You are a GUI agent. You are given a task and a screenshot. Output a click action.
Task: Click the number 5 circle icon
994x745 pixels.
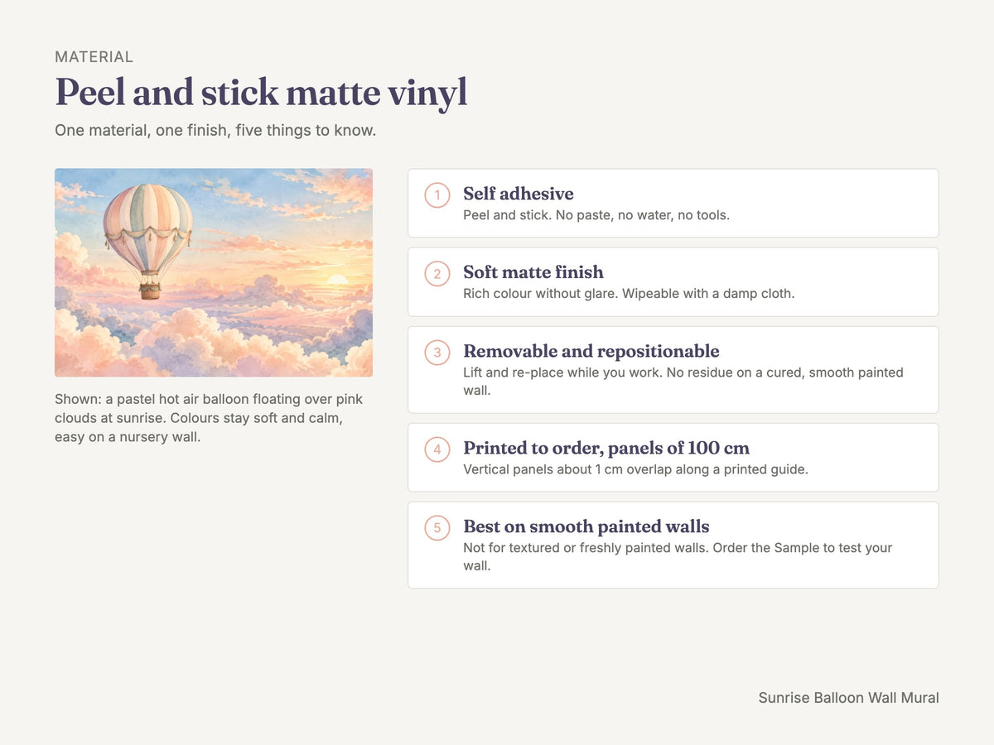(437, 528)
